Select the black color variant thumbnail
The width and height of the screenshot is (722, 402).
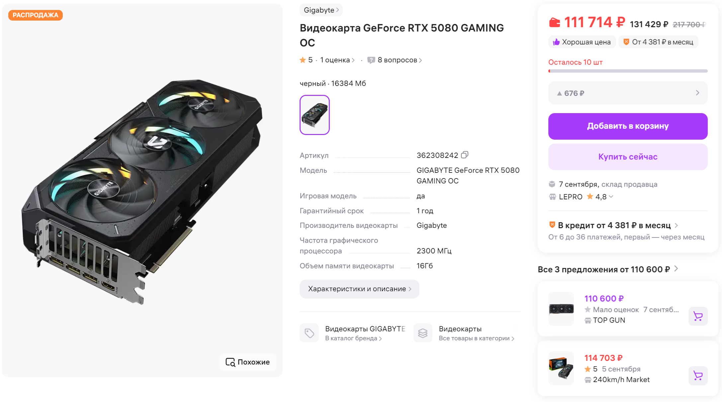coord(315,115)
